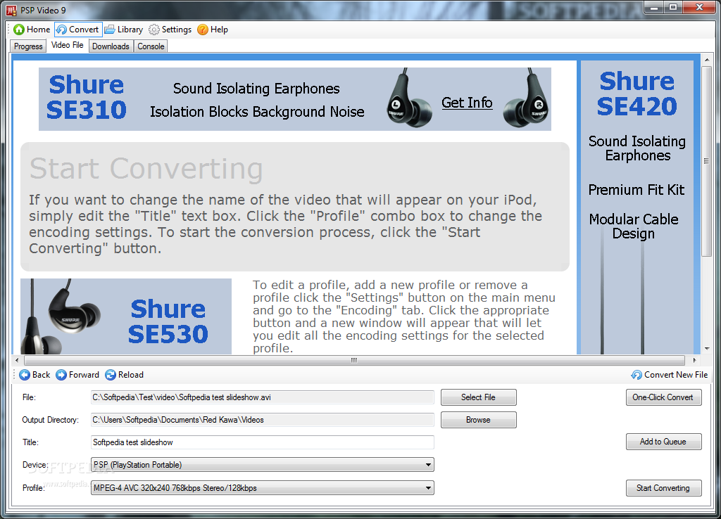Click the Start Converting button

point(663,488)
